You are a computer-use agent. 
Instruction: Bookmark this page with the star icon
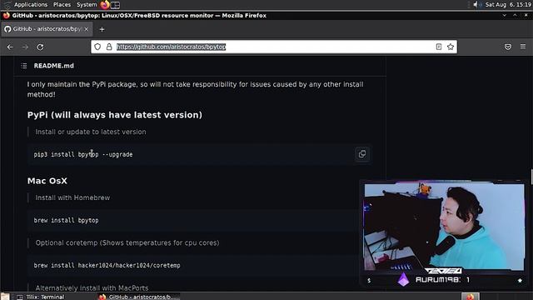[451, 47]
